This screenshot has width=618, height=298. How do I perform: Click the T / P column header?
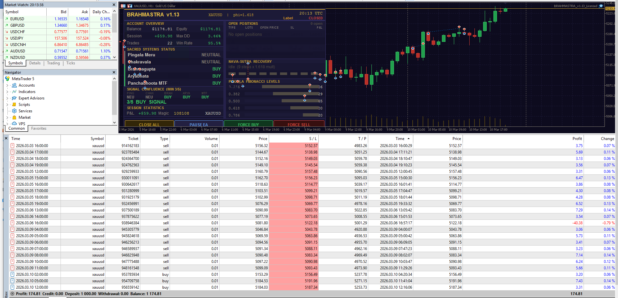[343, 139]
